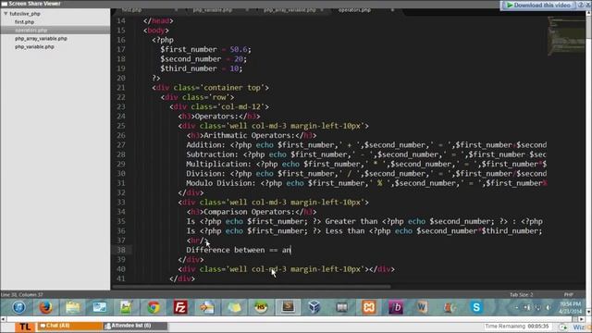Collapse the tutoslive_php folder
The height and width of the screenshot is (333, 592).
click(6, 14)
